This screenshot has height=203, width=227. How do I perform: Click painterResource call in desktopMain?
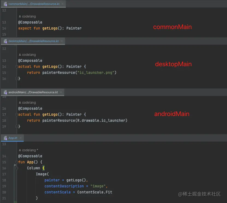pyautogui.click(x=59, y=72)
